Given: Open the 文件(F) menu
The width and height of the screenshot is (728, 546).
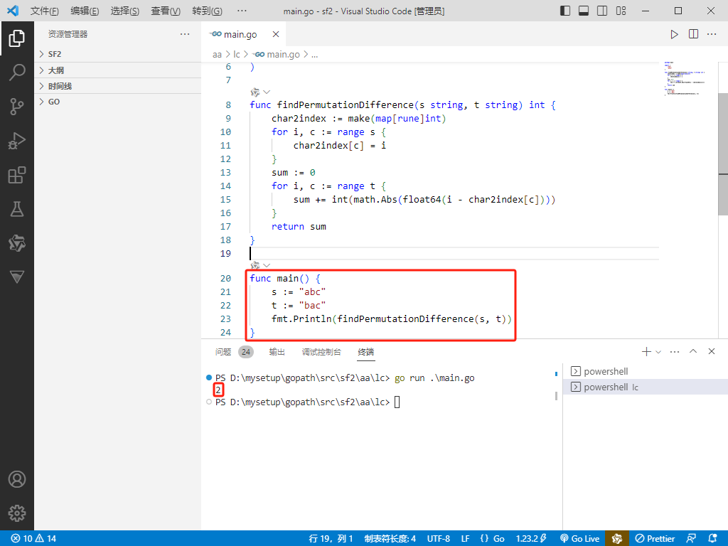Looking at the screenshot, I should pos(45,11).
